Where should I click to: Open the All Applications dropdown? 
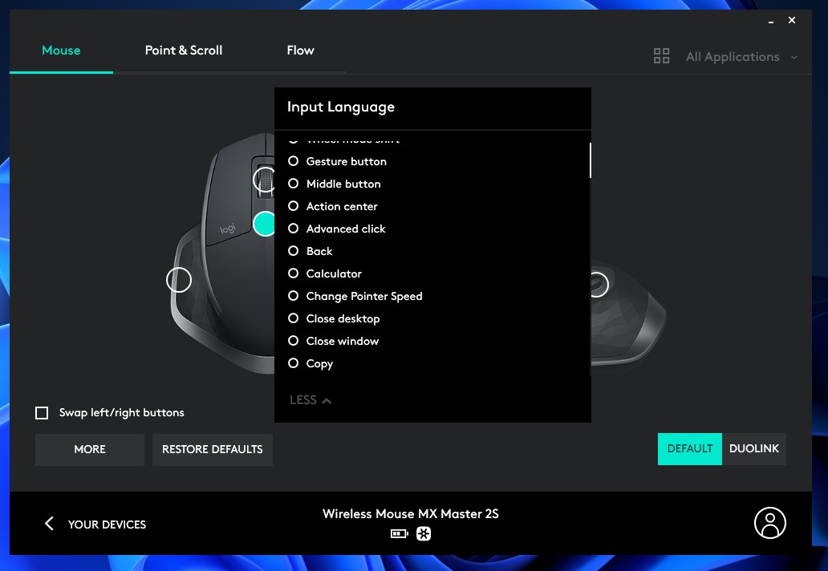pos(742,56)
